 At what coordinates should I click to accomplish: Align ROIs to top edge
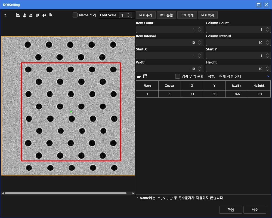pyautogui.click(x=38, y=15)
